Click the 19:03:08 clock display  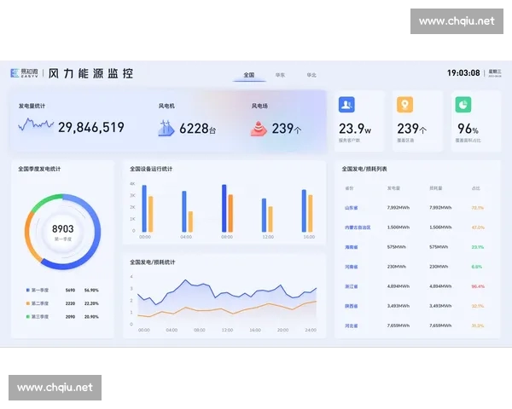click(463, 72)
